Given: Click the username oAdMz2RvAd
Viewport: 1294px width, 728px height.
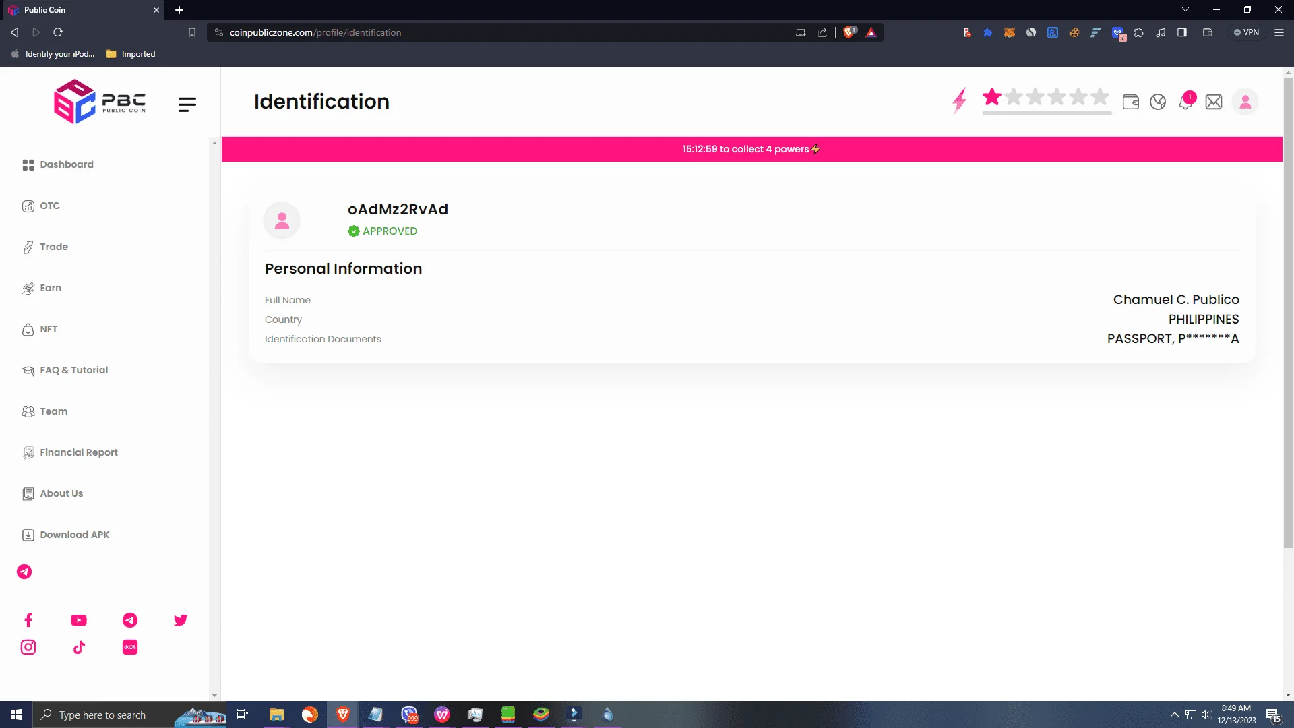Looking at the screenshot, I should click(398, 209).
